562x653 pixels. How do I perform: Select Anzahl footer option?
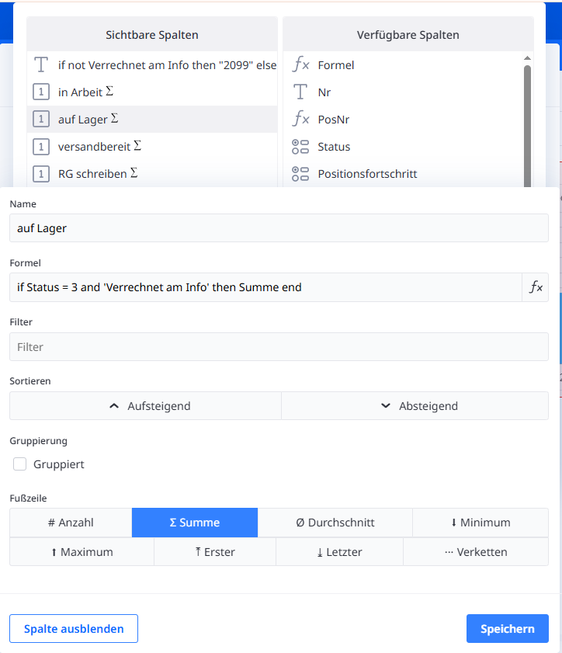tap(71, 523)
